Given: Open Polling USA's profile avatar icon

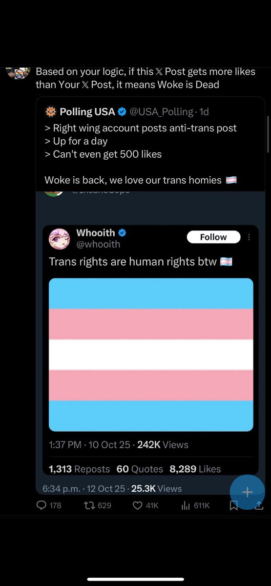Looking at the screenshot, I should tap(50, 112).
